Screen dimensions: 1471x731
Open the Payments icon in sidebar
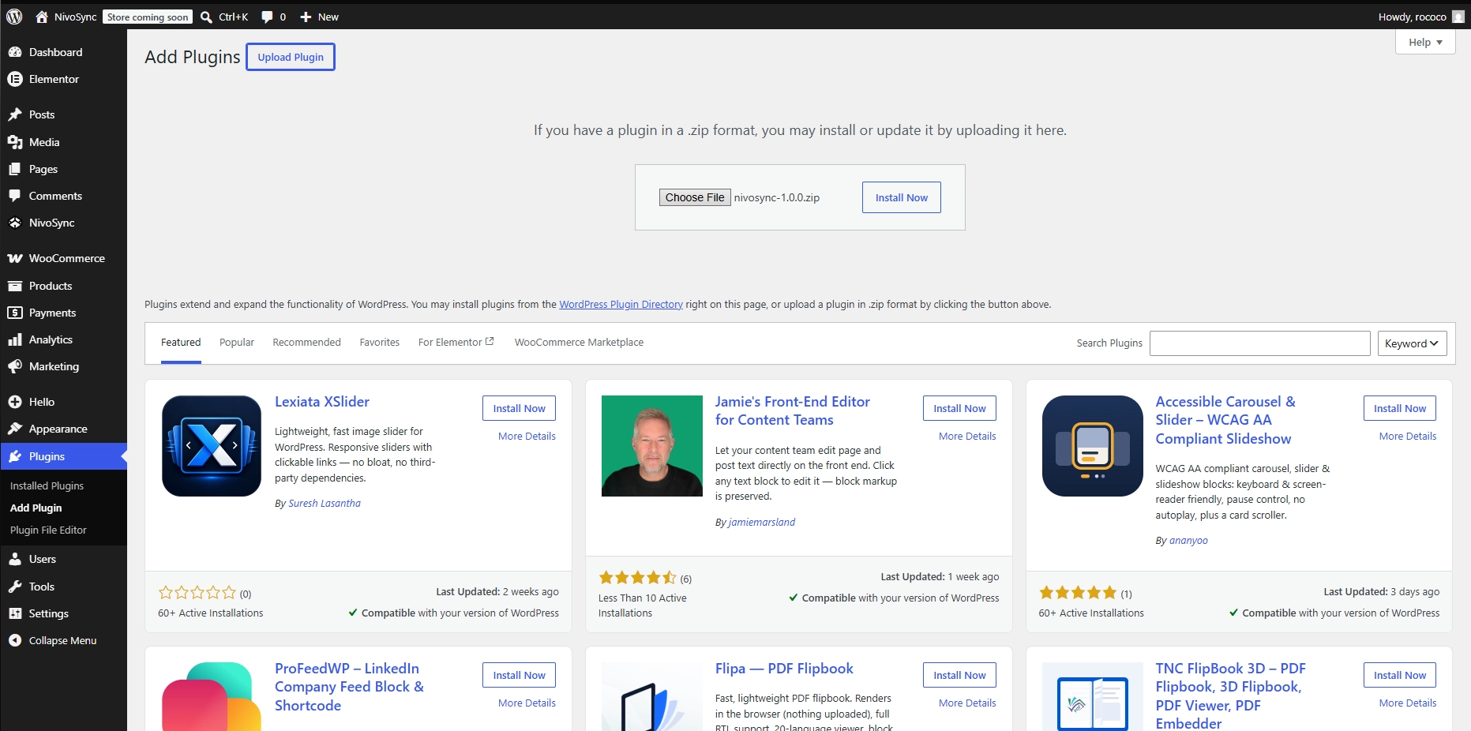click(x=15, y=313)
